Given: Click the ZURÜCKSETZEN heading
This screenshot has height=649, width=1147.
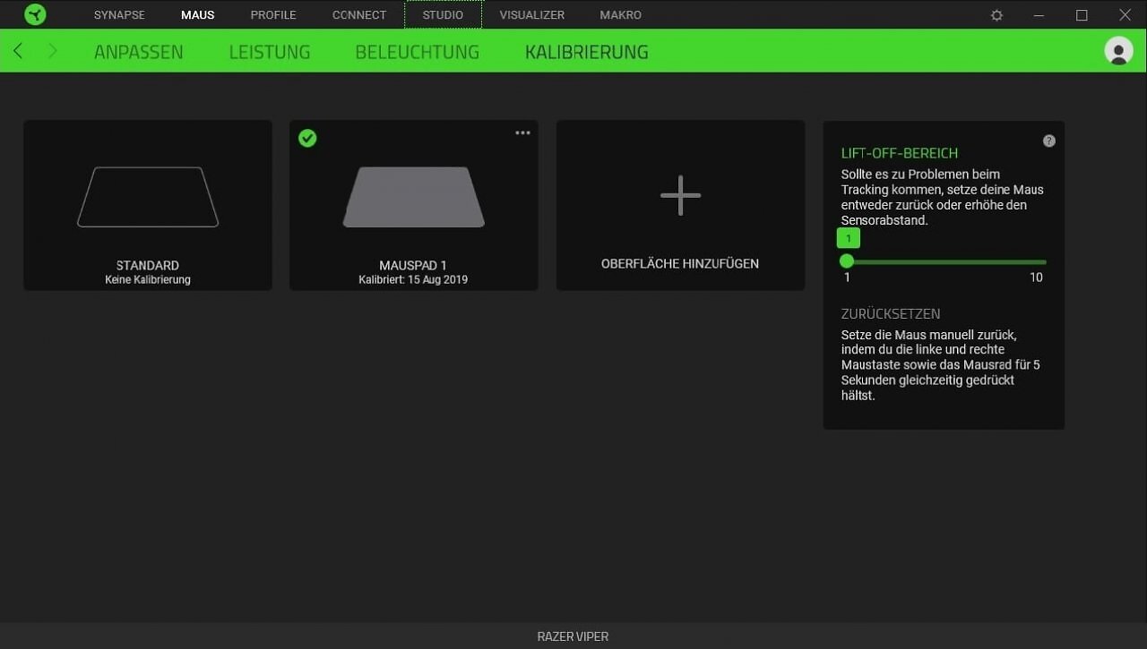Looking at the screenshot, I should coord(891,314).
